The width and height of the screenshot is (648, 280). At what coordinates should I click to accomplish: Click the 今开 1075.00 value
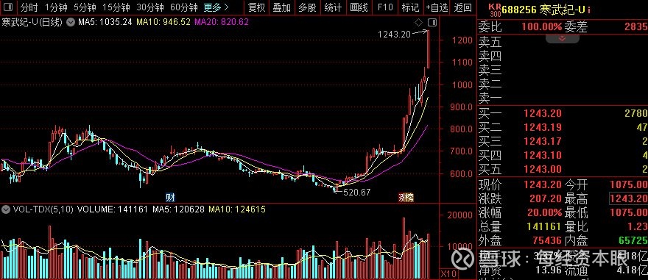tap(628, 184)
